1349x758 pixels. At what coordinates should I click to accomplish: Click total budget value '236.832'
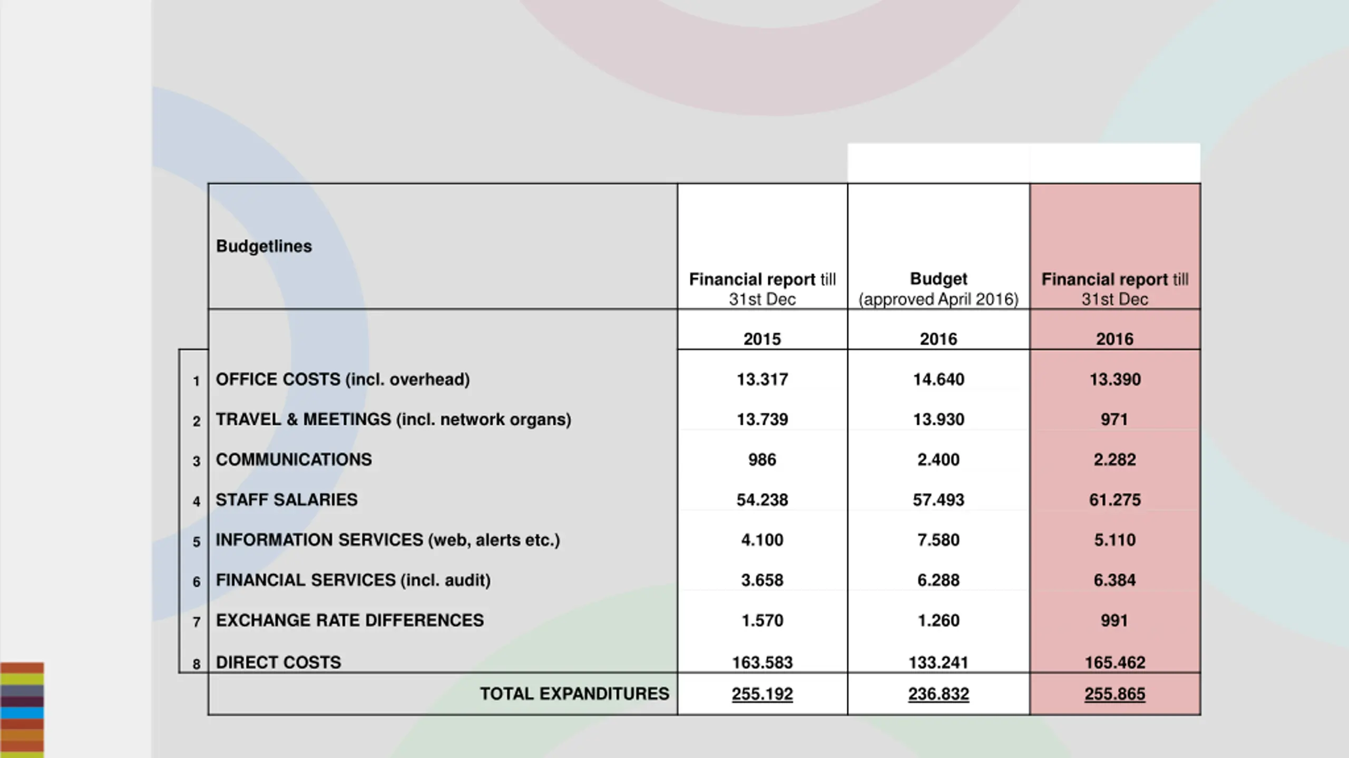point(939,694)
